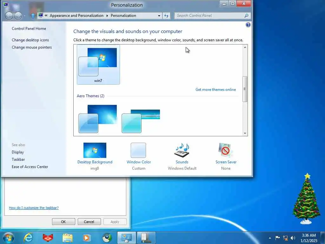Expand the breadcrumb arrow before Personalization
Screen dimensions: 325x244
tap(107, 16)
